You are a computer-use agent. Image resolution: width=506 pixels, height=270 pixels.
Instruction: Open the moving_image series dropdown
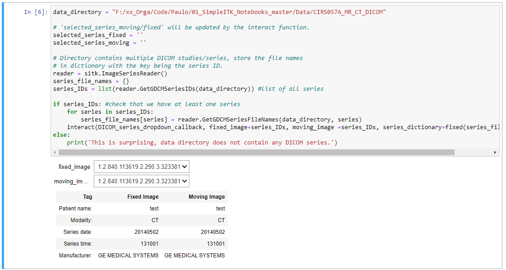[141, 181]
